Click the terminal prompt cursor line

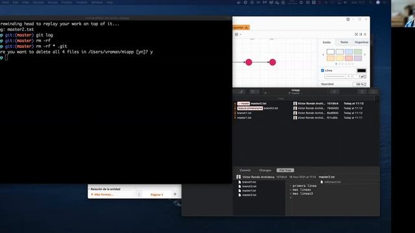tap(6, 58)
